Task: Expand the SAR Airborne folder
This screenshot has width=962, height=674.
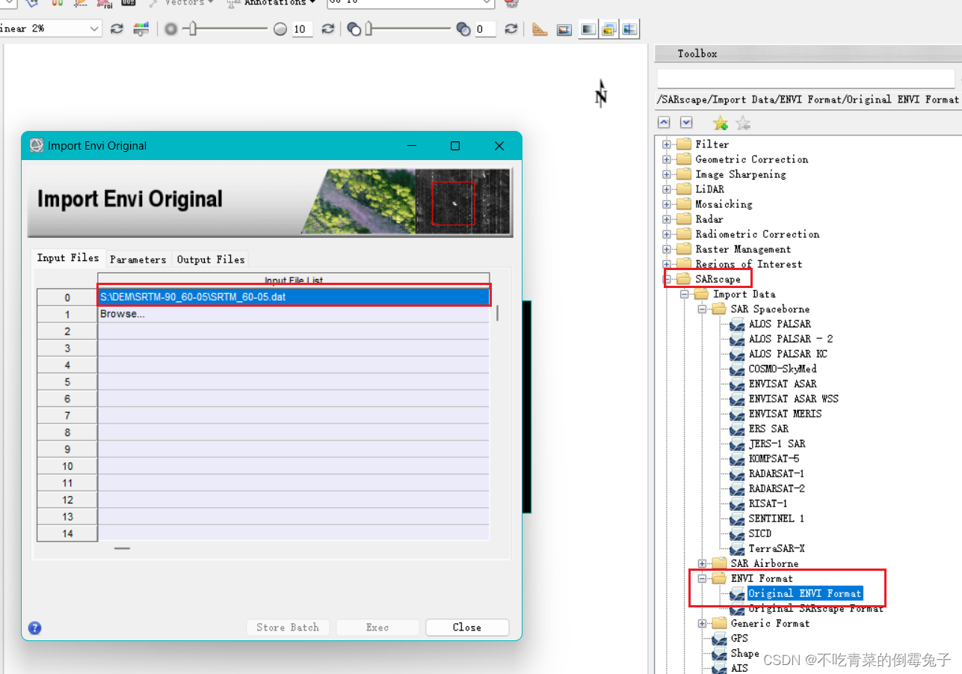Action: [702, 563]
